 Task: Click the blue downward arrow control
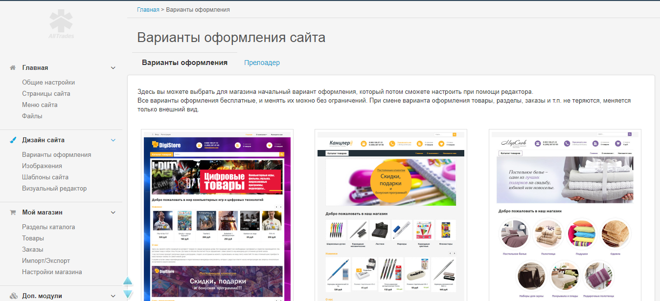coord(128,293)
